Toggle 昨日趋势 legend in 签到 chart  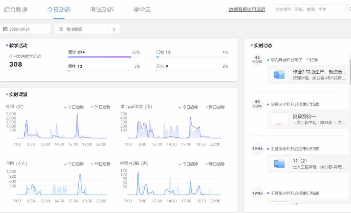point(101,107)
